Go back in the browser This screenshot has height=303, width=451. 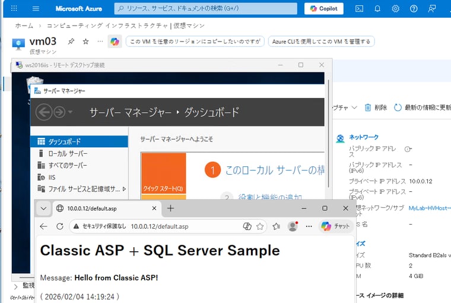tap(43, 226)
